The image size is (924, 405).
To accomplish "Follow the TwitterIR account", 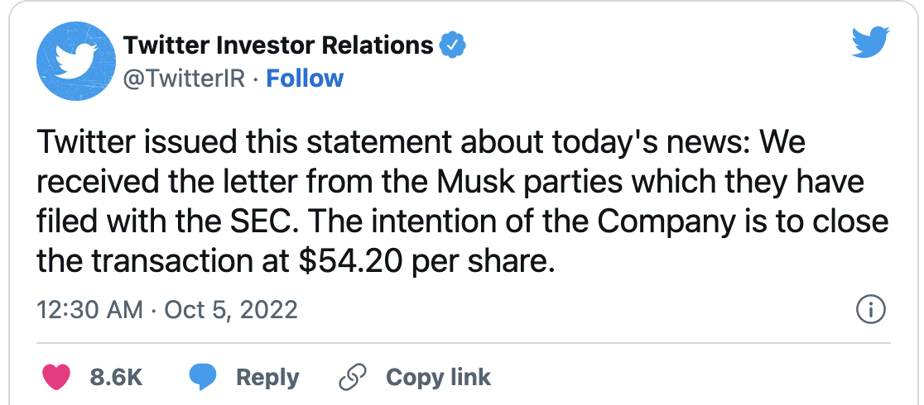I will click(x=305, y=79).
